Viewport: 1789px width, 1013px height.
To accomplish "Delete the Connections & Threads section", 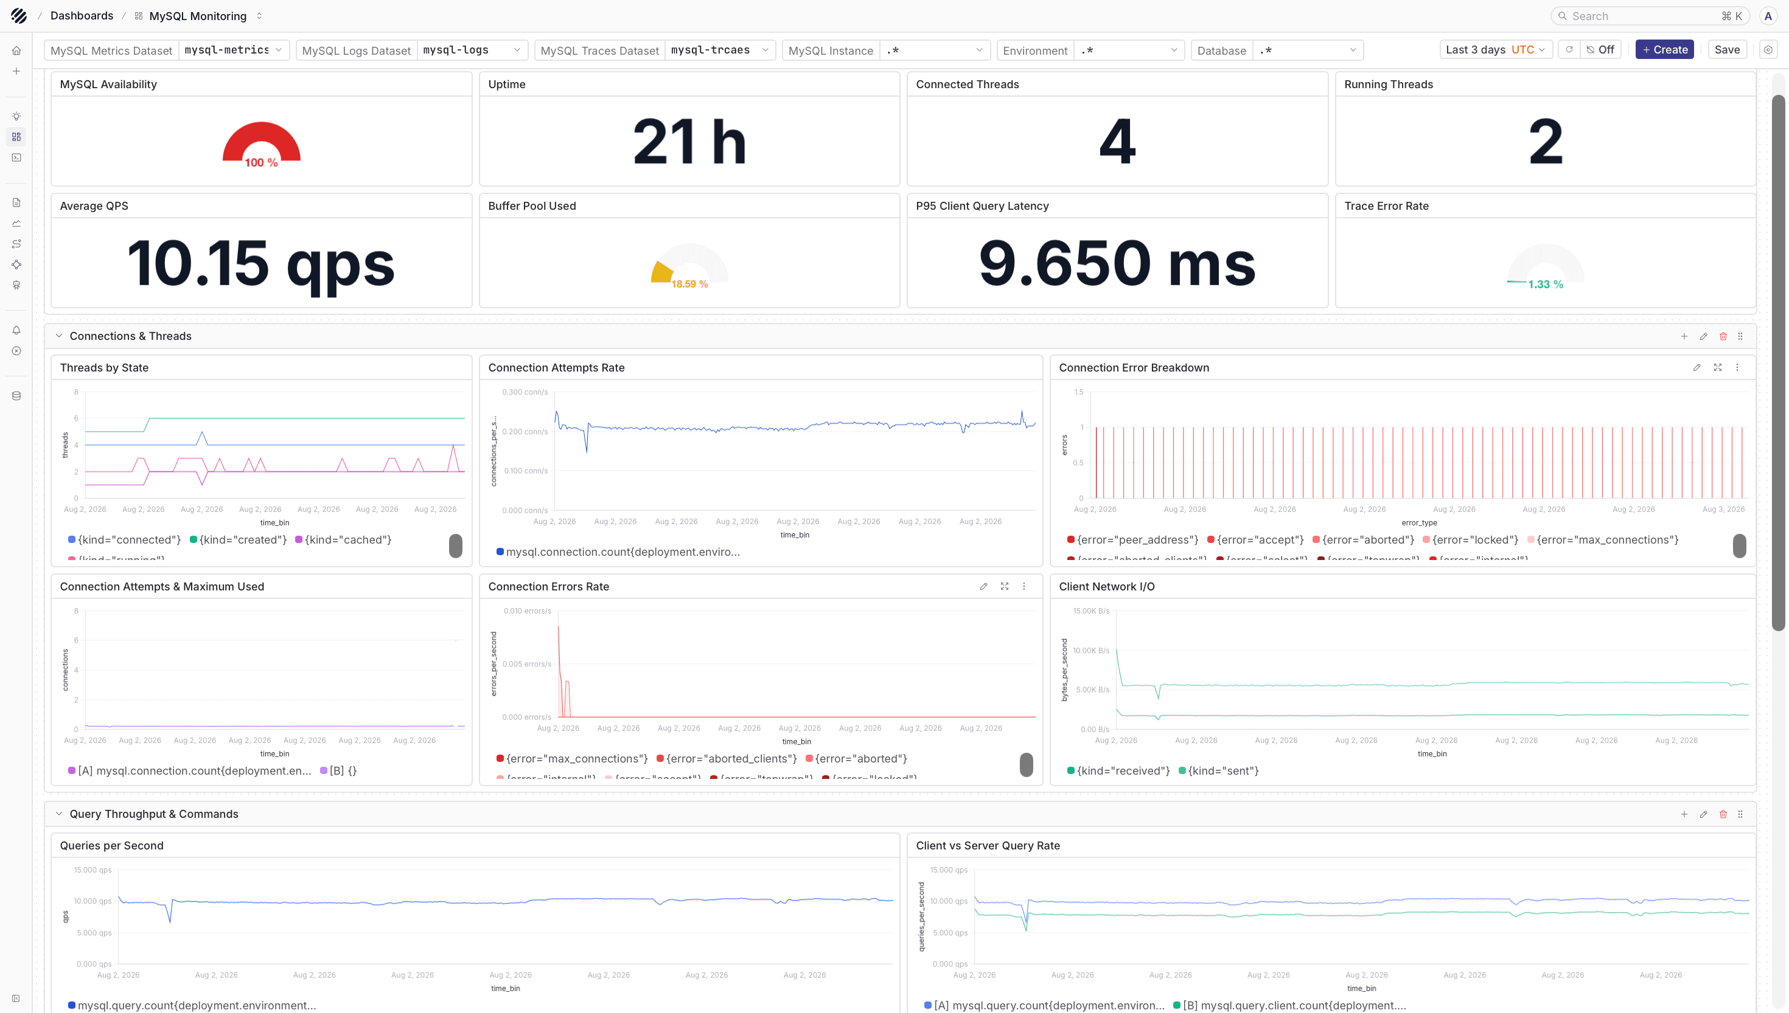I will [x=1723, y=336].
